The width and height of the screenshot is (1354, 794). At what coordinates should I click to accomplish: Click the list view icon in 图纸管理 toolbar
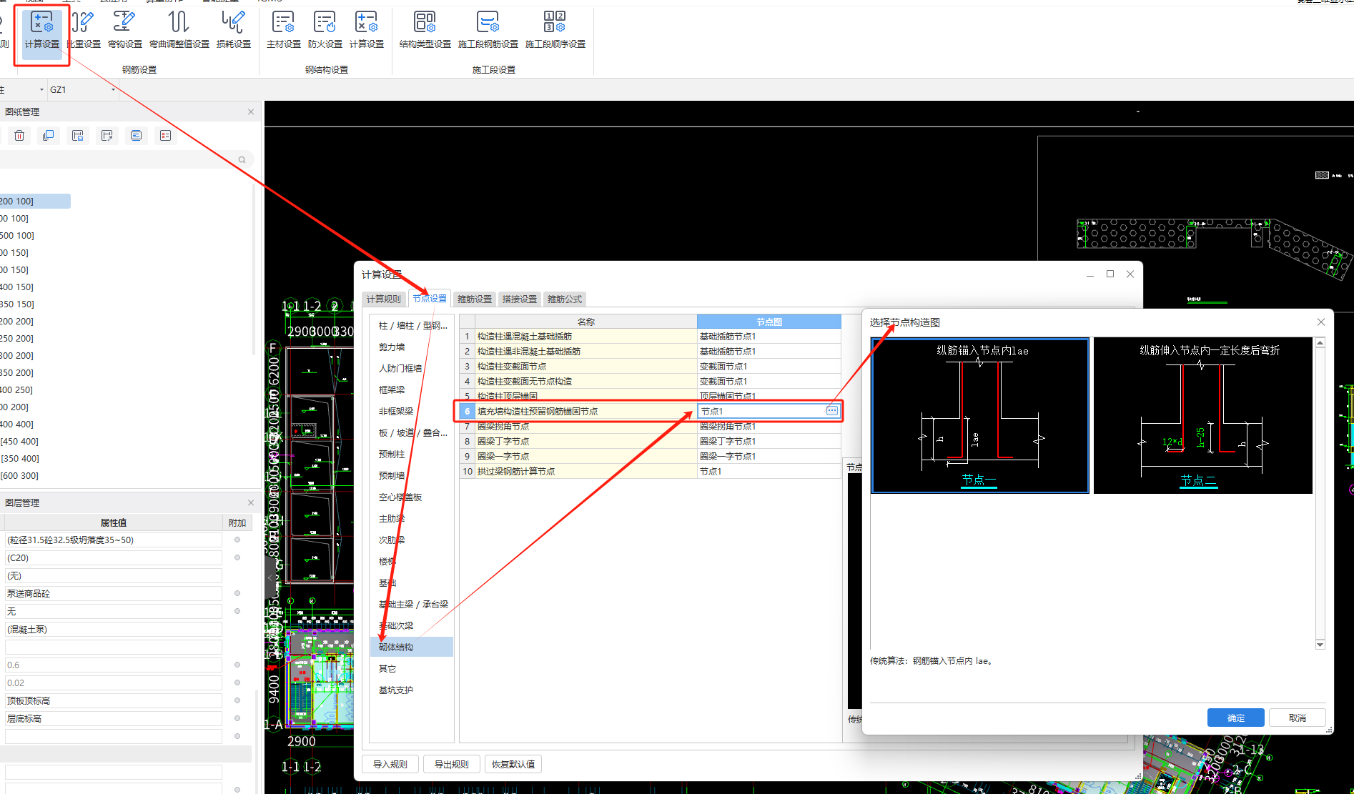[137, 136]
